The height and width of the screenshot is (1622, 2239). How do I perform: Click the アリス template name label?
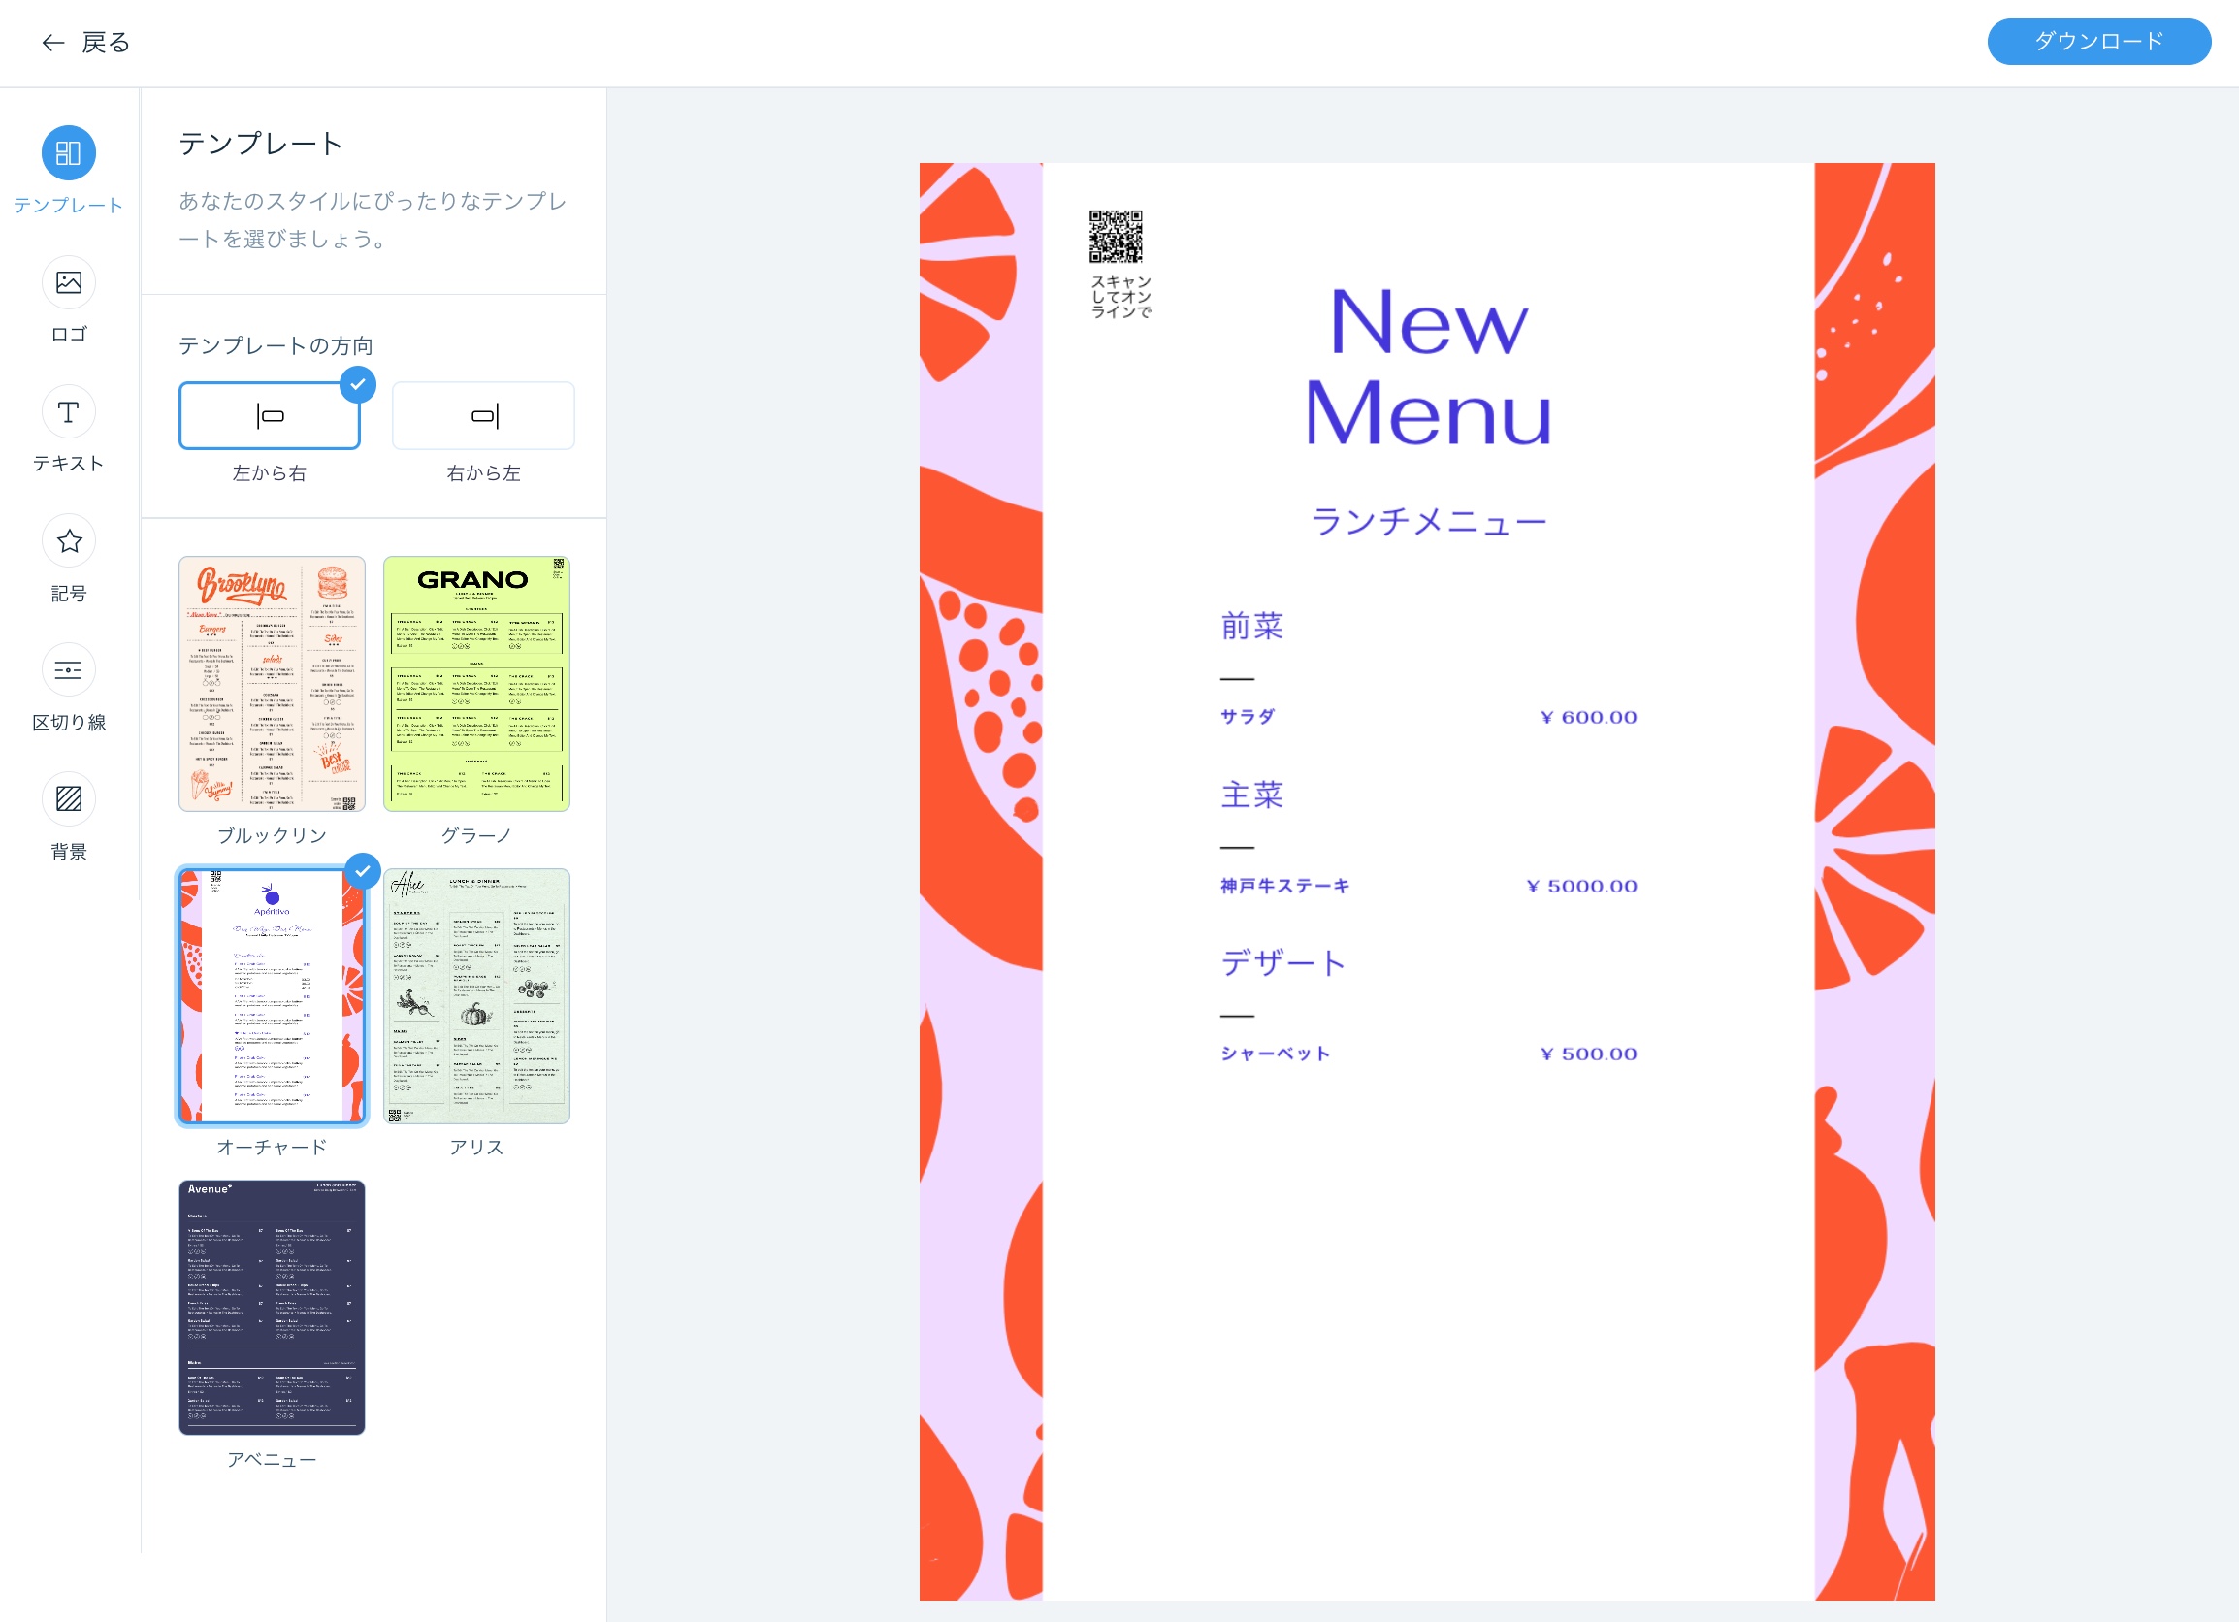476,1148
